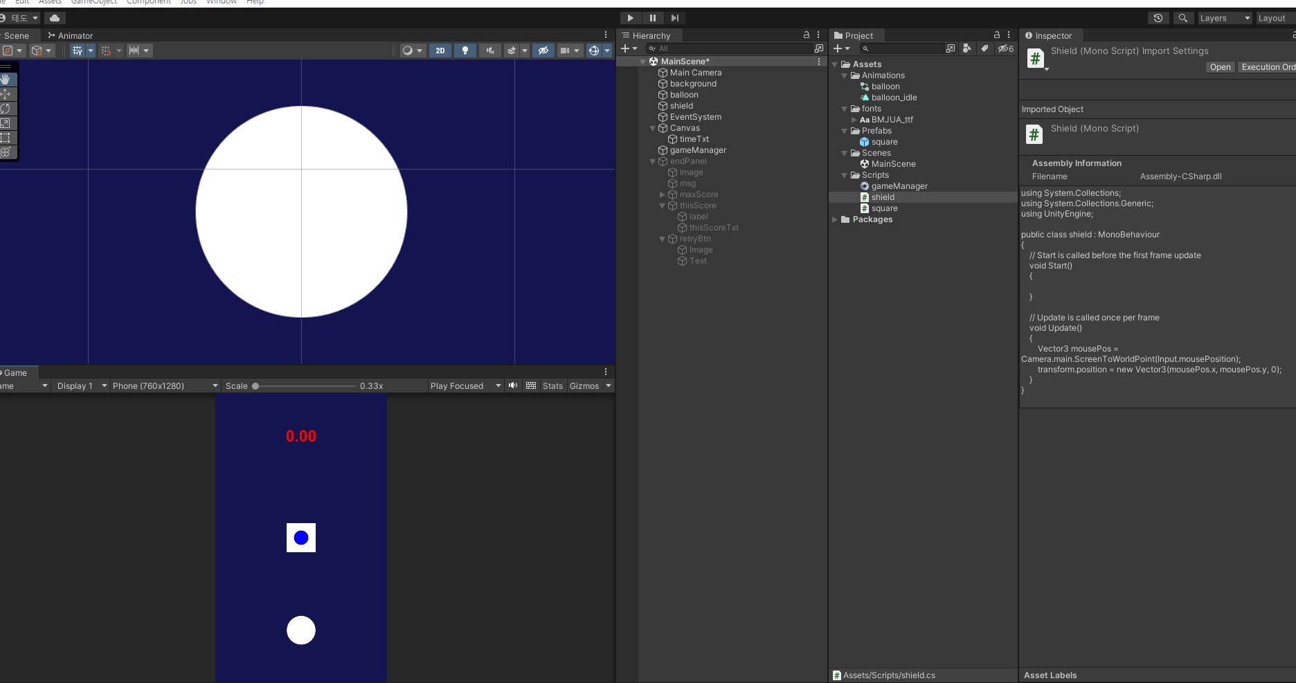This screenshot has height=683, width=1296.
Task: Select the Scale tool in Scene
Action: pos(6,123)
